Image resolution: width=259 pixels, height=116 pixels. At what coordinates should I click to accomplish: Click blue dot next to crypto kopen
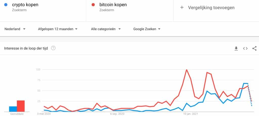[6, 5]
